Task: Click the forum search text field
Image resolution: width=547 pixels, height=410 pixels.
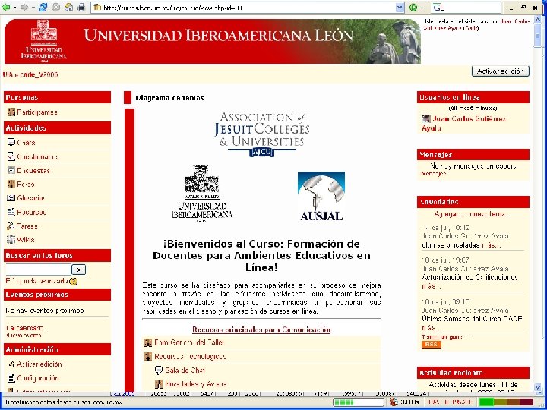Action: coord(39,269)
